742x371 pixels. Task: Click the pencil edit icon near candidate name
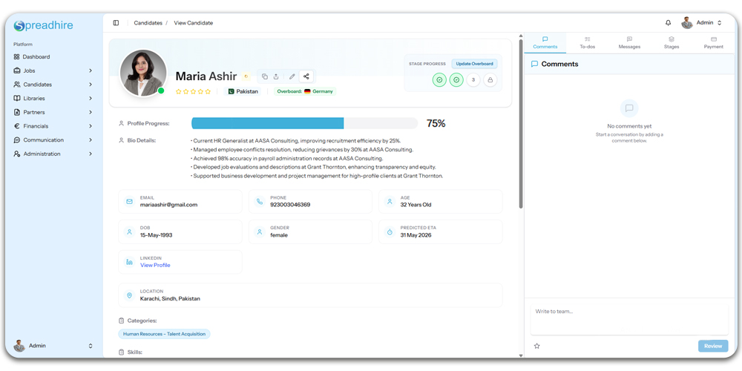pos(292,76)
